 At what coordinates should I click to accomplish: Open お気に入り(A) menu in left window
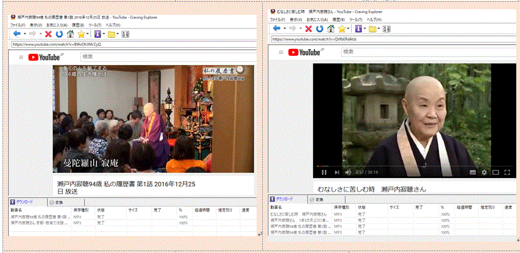[x=57, y=25]
